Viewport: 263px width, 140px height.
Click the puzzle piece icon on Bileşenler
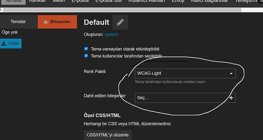pos(46,22)
